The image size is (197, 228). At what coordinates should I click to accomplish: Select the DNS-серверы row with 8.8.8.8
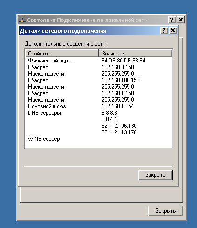click(99, 113)
